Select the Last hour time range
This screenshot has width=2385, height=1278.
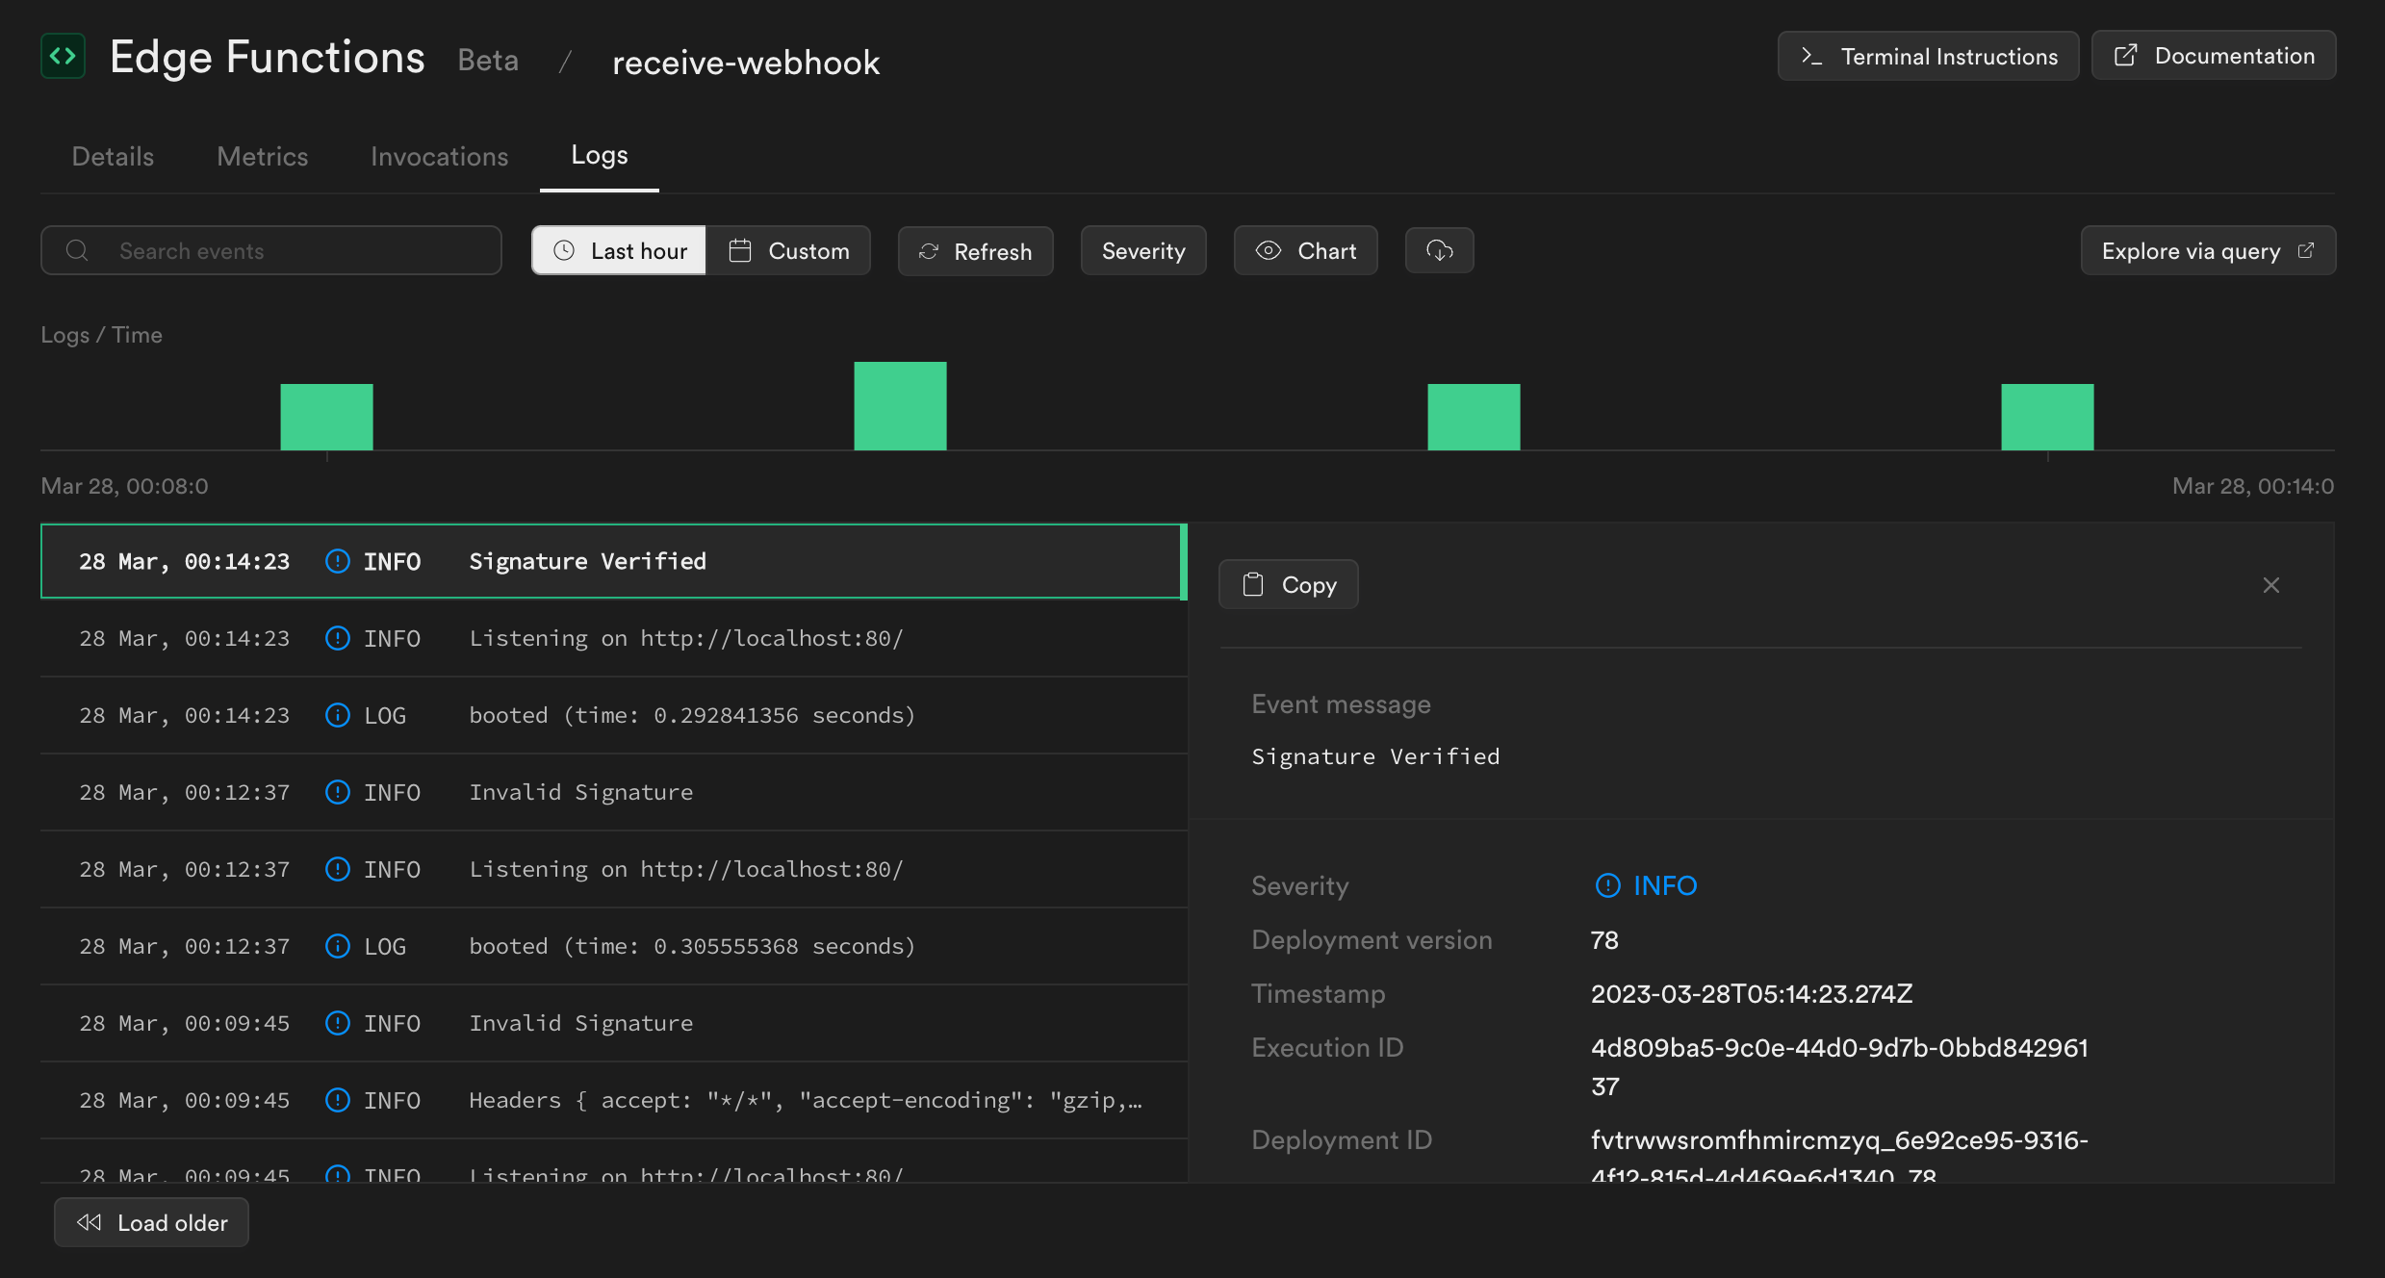coord(619,251)
